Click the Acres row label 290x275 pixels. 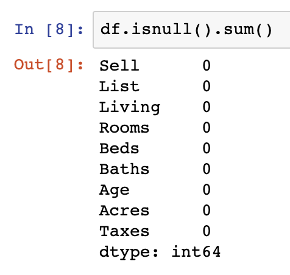point(124,211)
